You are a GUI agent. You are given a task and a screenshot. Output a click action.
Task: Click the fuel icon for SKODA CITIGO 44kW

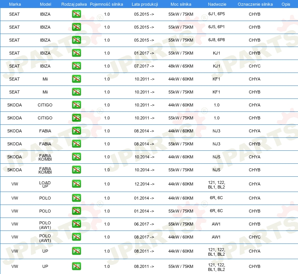(x=76, y=105)
